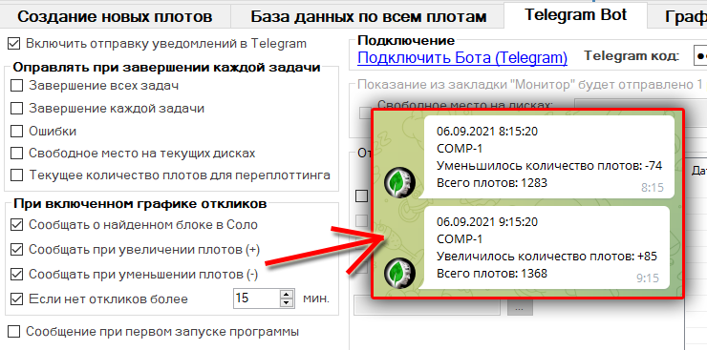Click message Увеличилось количество плотов: +85
This screenshot has width=707, height=350.
pos(546,256)
